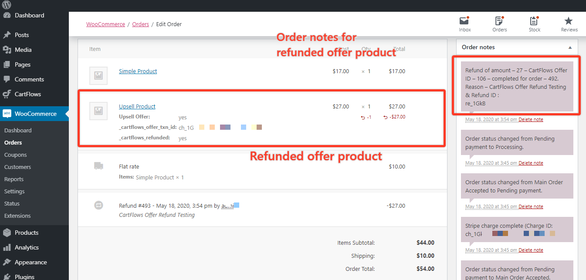Open the Analytics sidebar menu
The height and width of the screenshot is (280, 586).
(x=27, y=247)
